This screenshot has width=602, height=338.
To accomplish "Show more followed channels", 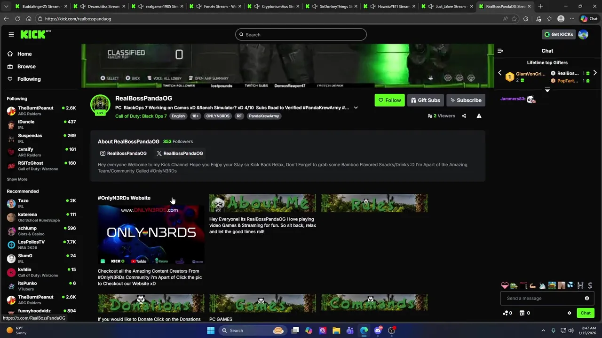I will [17, 179].
